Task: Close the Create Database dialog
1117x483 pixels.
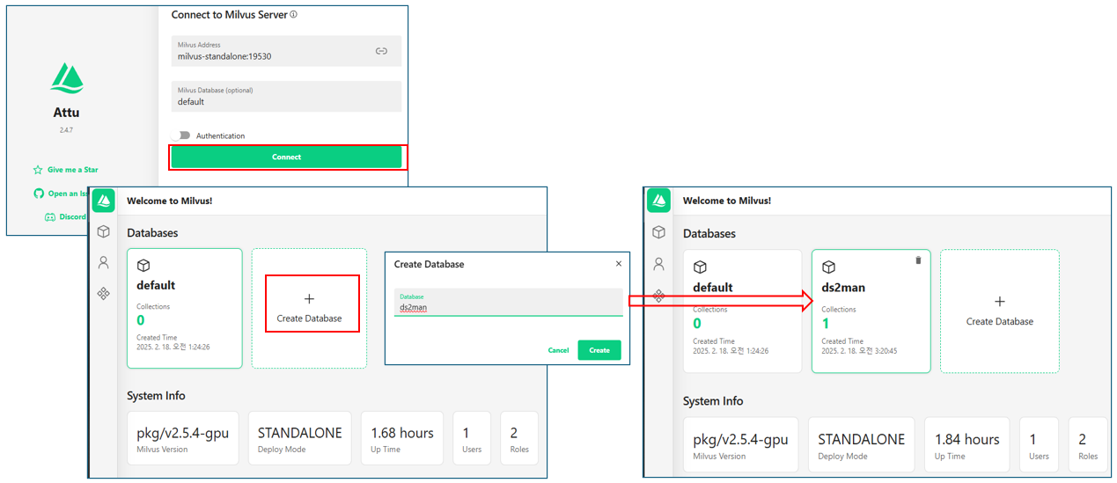Action: pyautogui.click(x=618, y=264)
